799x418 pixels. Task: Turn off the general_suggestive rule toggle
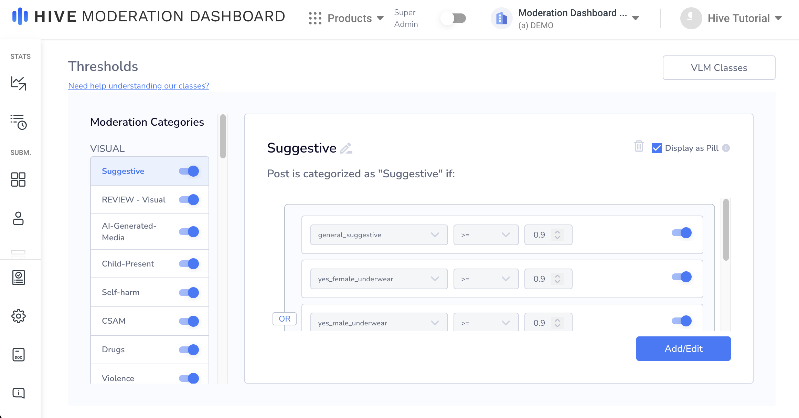click(681, 233)
